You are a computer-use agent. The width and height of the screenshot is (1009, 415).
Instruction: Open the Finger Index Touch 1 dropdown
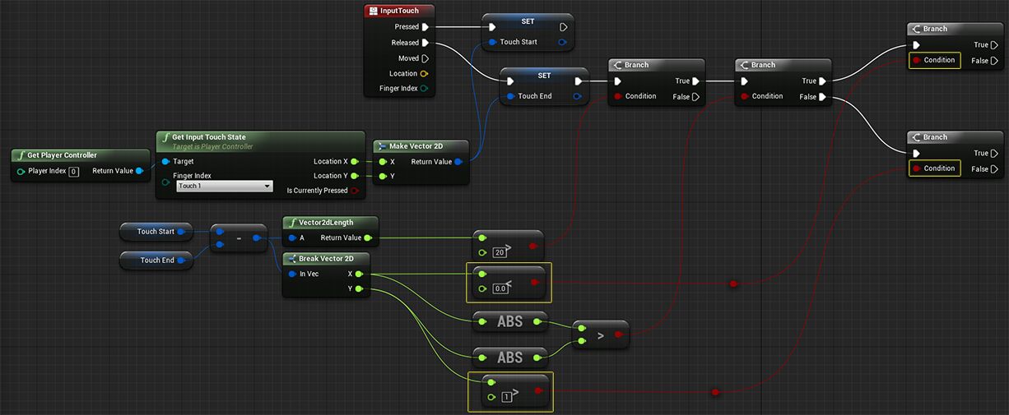(x=224, y=187)
